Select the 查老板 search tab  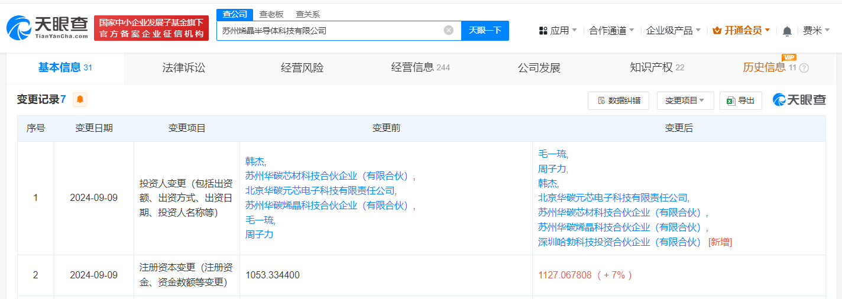(x=271, y=14)
